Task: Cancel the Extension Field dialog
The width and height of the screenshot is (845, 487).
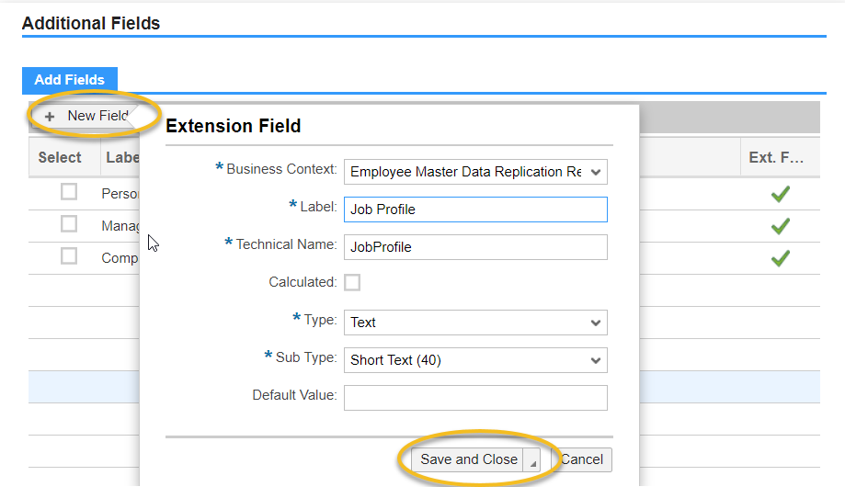Action: click(x=581, y=459)
